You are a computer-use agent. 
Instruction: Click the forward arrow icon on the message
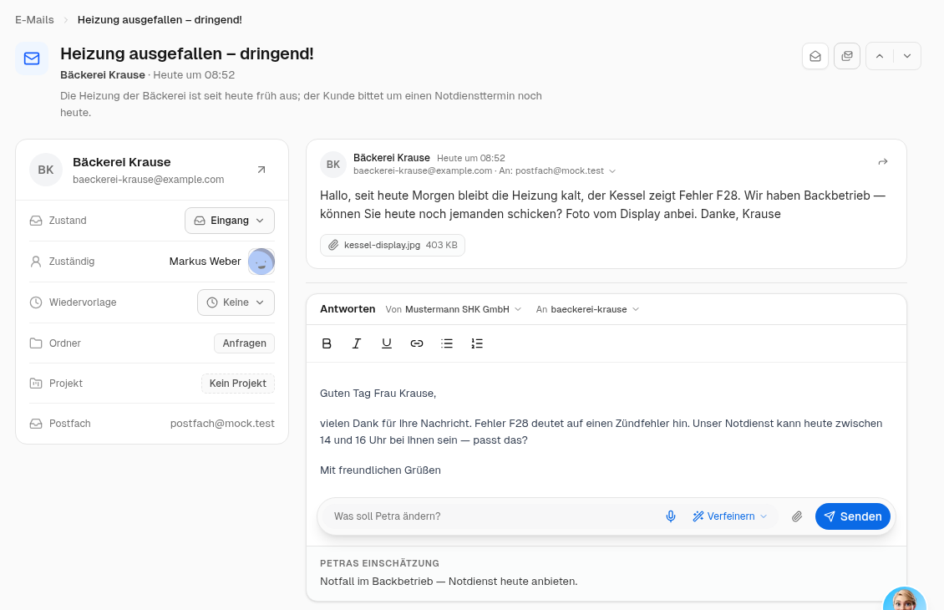[882, 162]
